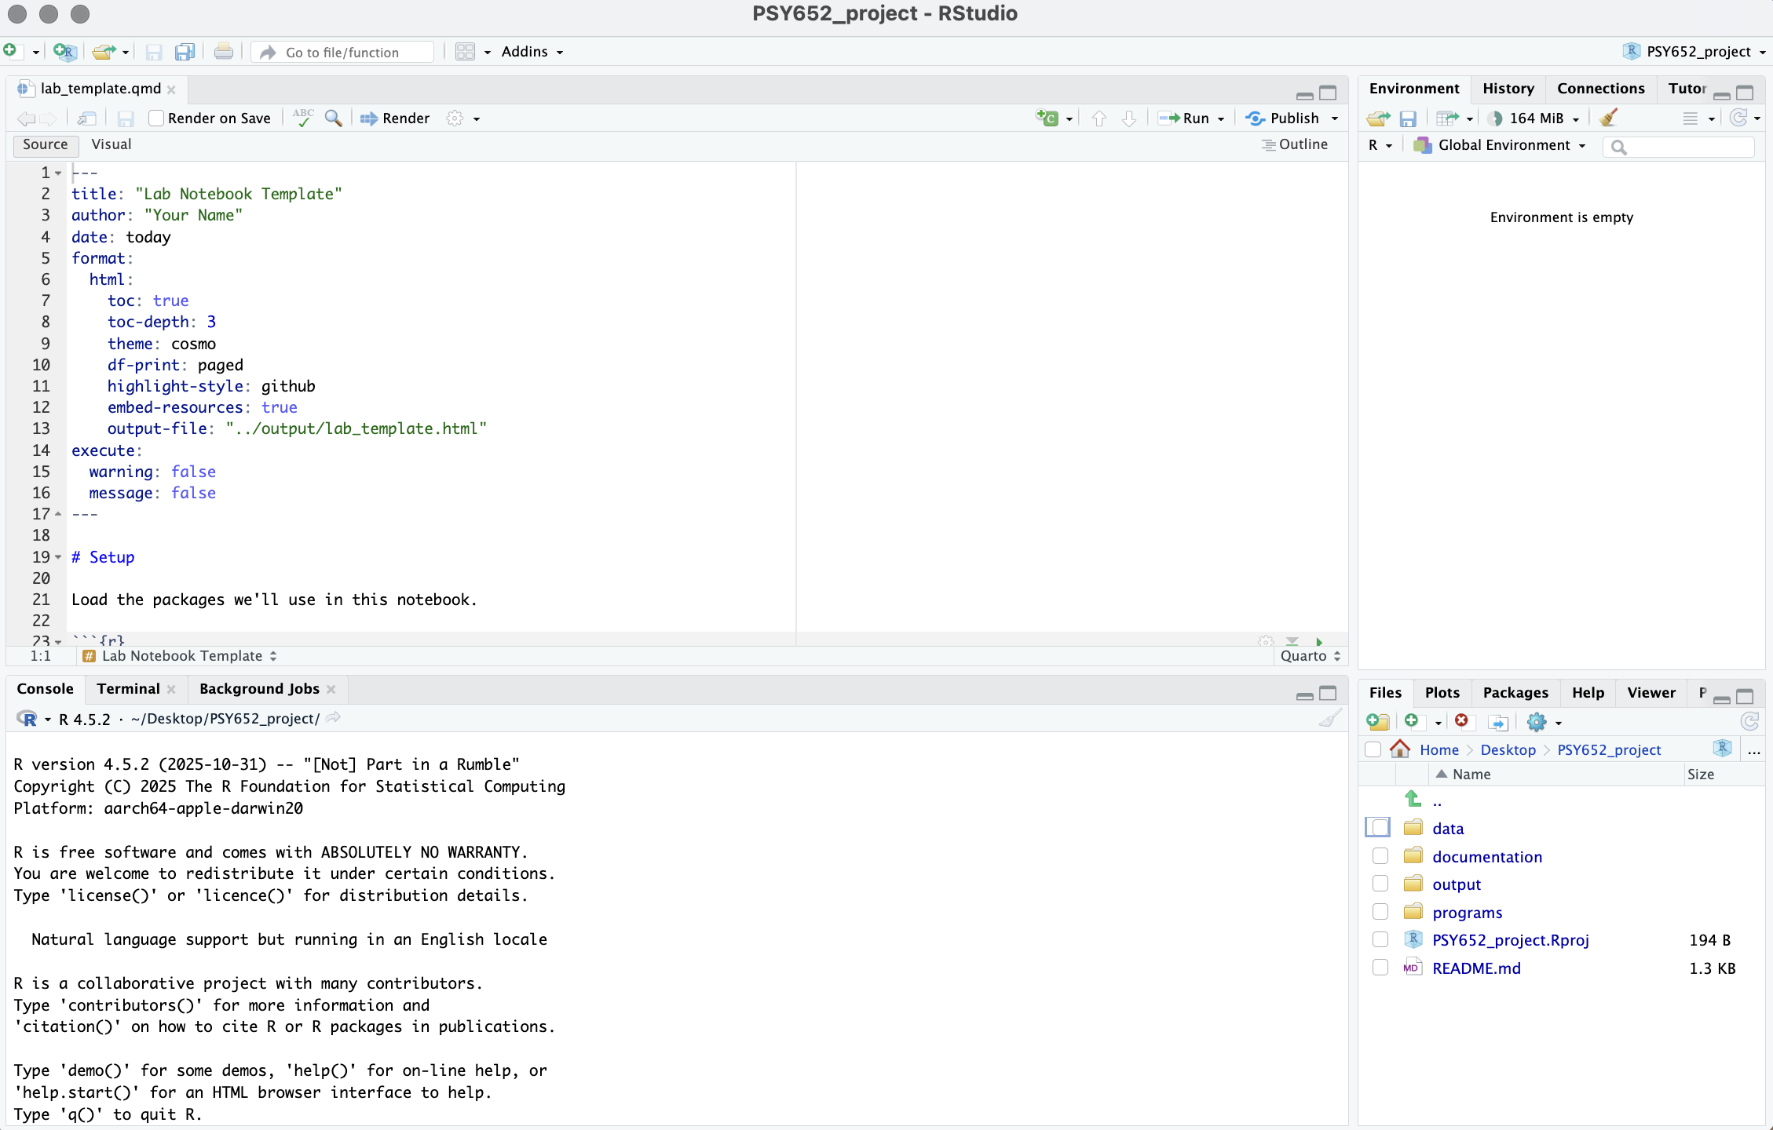Image resolution: width=1773 pixels, height=1130 pixels.
Task: Open the Lab Notebook Template section navigator
Action: (x=180, y=656)
